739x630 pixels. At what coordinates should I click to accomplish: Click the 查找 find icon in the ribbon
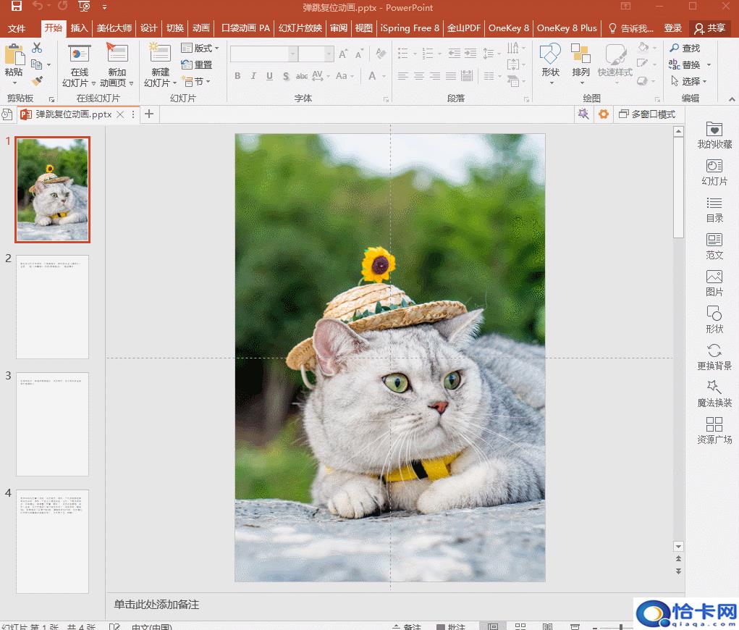[685, 48]
